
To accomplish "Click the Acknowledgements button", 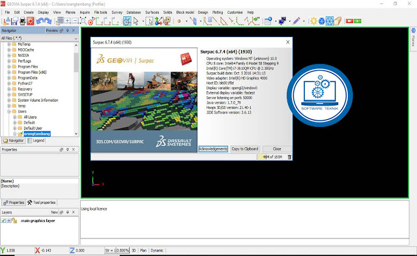I will coord(213,149).
